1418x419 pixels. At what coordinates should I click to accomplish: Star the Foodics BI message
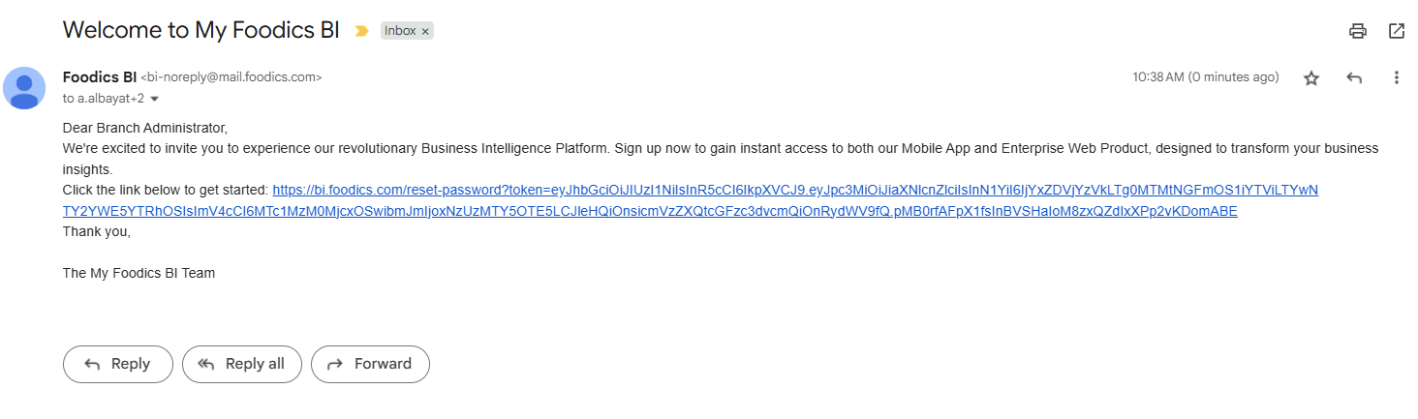point(1311,78)
